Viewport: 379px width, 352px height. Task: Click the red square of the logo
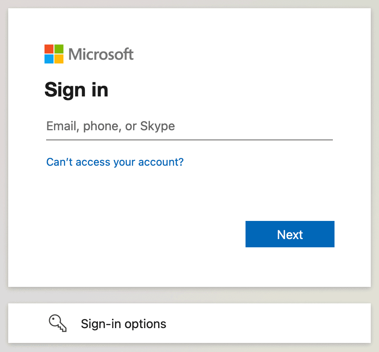point(49,49)
